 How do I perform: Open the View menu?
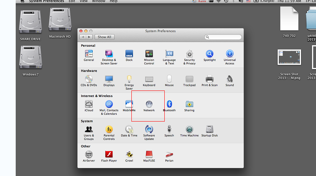(84, 1)
